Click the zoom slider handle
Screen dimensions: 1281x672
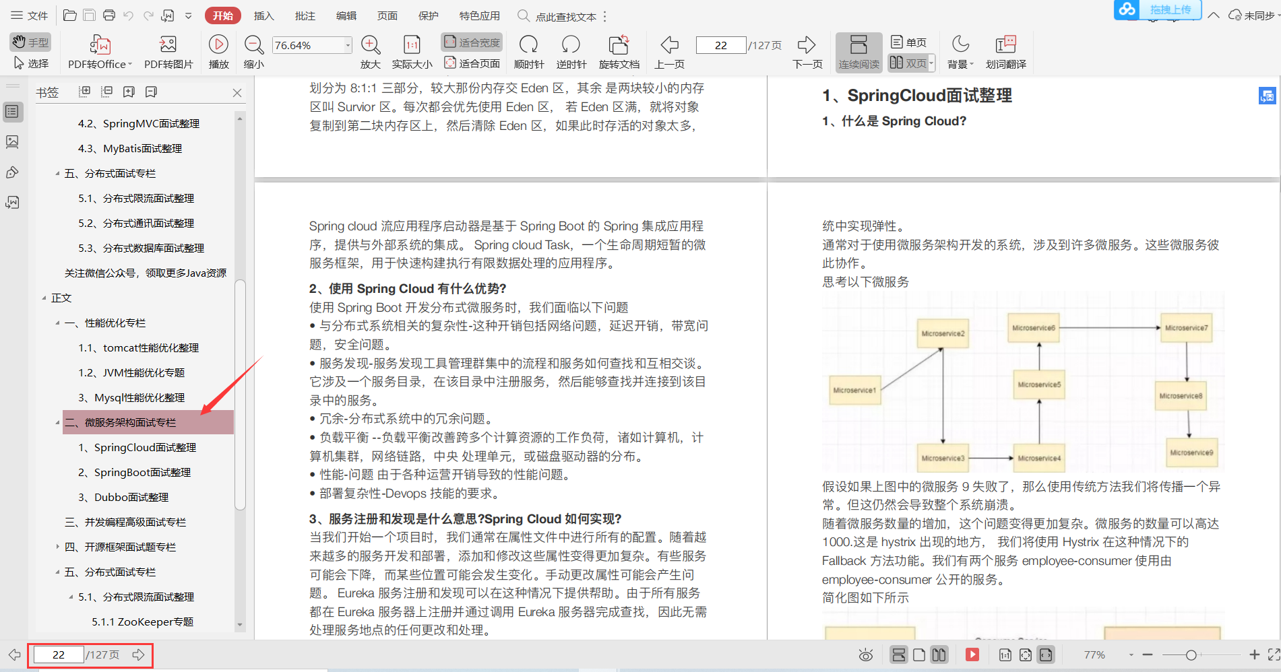(x=1191, y=655)
